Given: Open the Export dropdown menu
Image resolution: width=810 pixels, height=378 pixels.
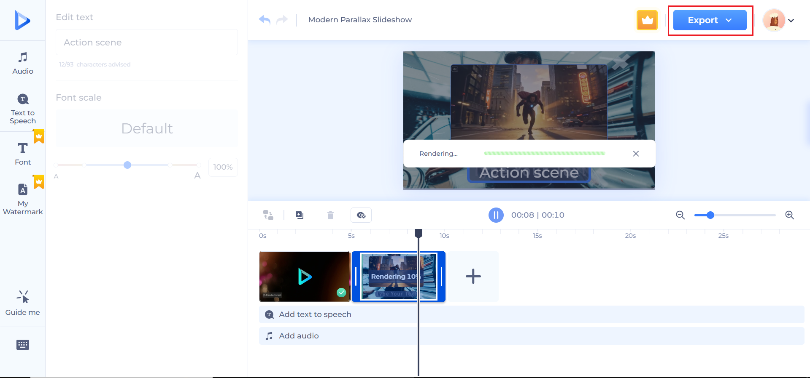Looking at the screenshot, I should 710,20.
